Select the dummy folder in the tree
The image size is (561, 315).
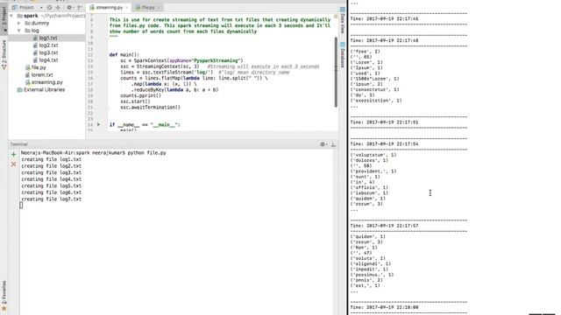point(40,24)
